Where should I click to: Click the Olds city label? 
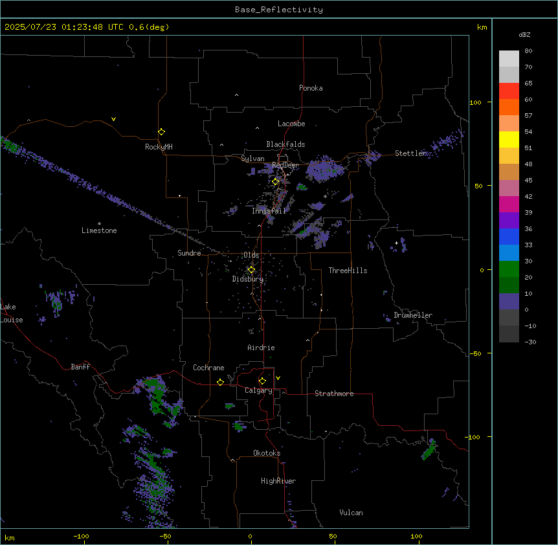(251, 255)
